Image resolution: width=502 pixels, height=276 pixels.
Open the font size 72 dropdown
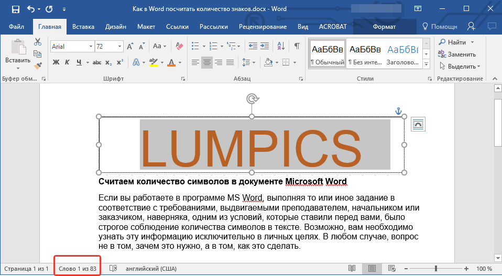click(x=120, y=47)
